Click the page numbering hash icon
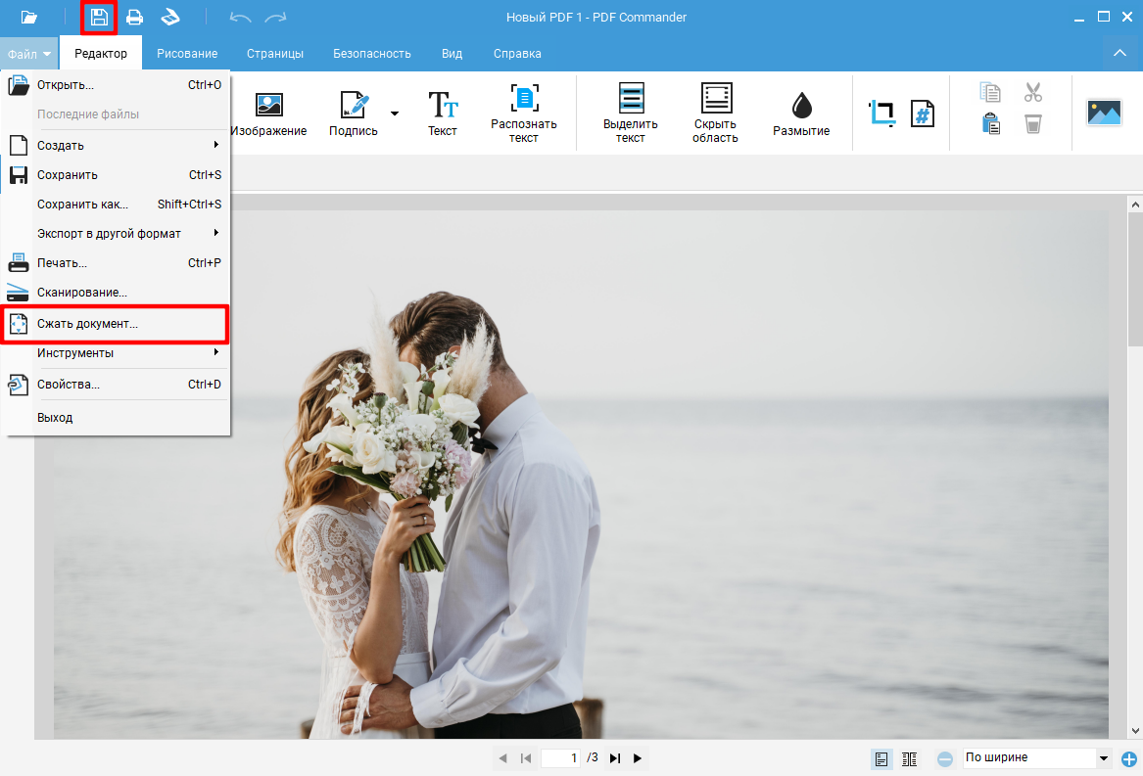The image size is (1143, 776). point(922,114)
